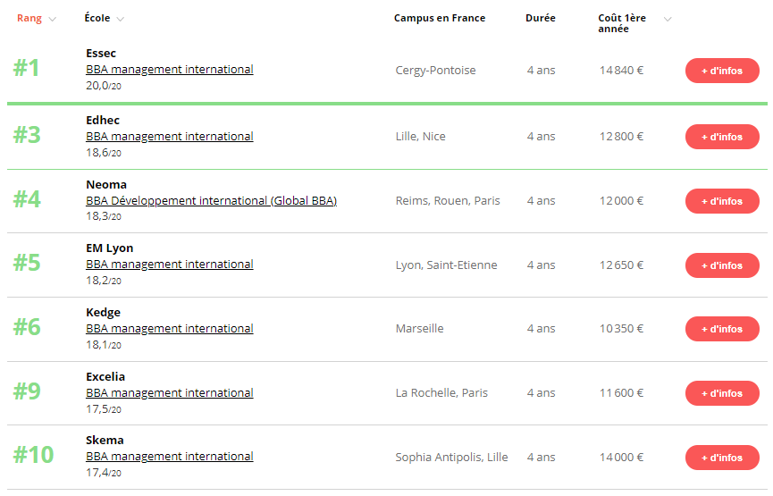Click the Rang column header

pyautogui.click(x=29, y=18)
